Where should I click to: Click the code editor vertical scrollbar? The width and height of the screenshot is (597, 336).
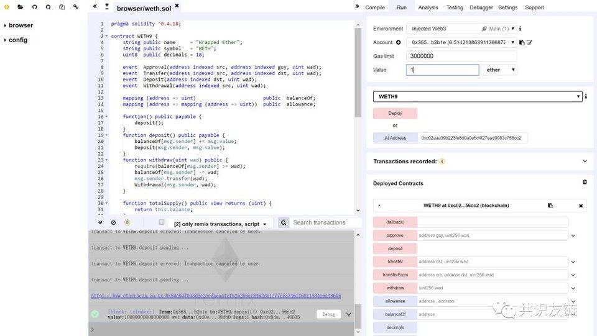pyautogui.click(x=358, y=72)
